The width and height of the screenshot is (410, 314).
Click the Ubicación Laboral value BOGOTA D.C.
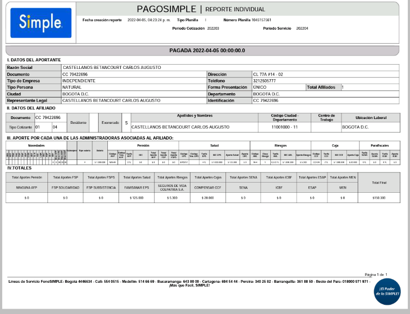[x=356, y=127]
